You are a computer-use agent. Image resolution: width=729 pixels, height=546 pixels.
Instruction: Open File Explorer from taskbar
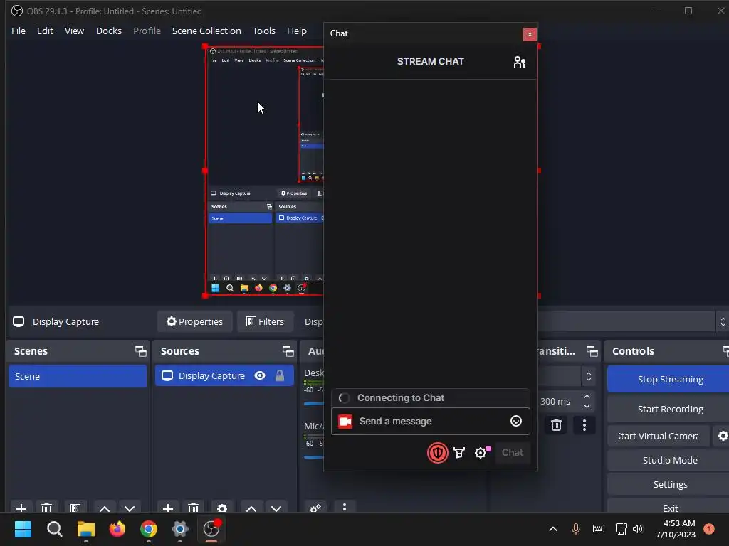(85, 529)
